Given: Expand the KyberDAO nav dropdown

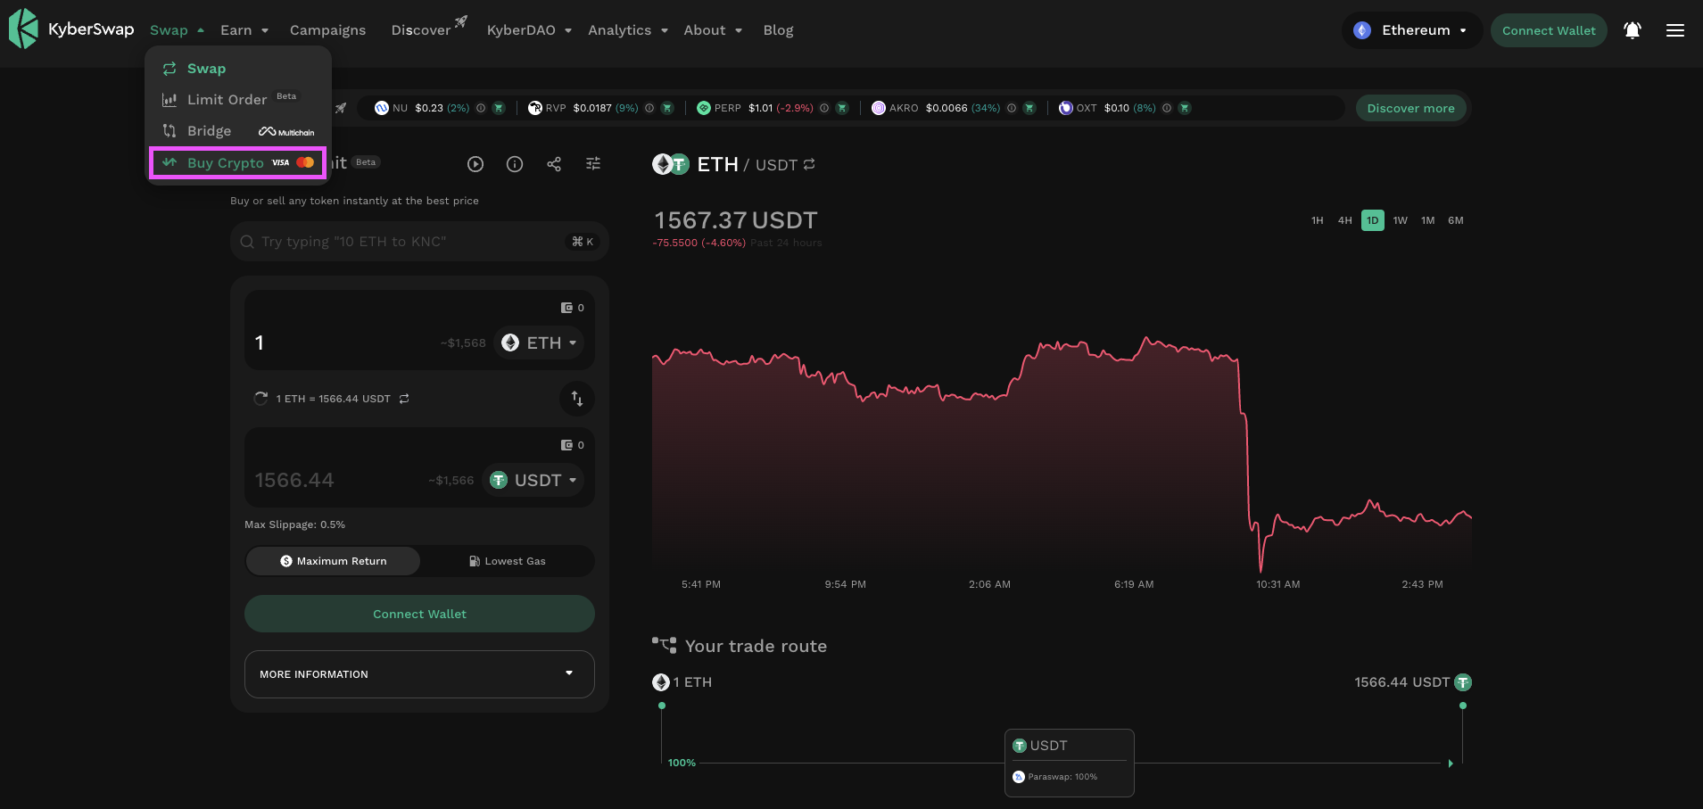Looking at the screenshot, I should [x=529, y=30].
